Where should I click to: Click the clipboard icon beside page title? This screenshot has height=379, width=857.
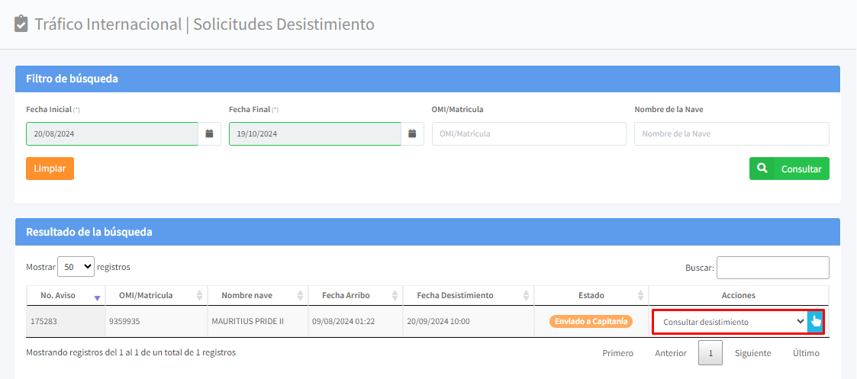pyautogui.click(x=21, y=24)
